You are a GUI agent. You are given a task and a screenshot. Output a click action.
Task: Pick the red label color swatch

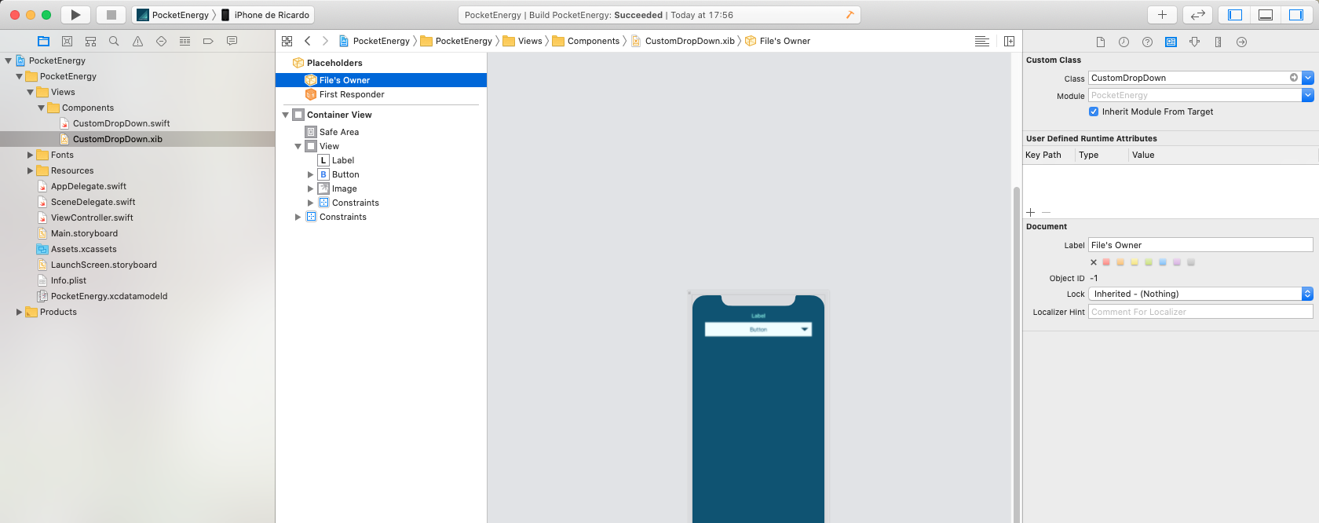(x=1106, y=262)
